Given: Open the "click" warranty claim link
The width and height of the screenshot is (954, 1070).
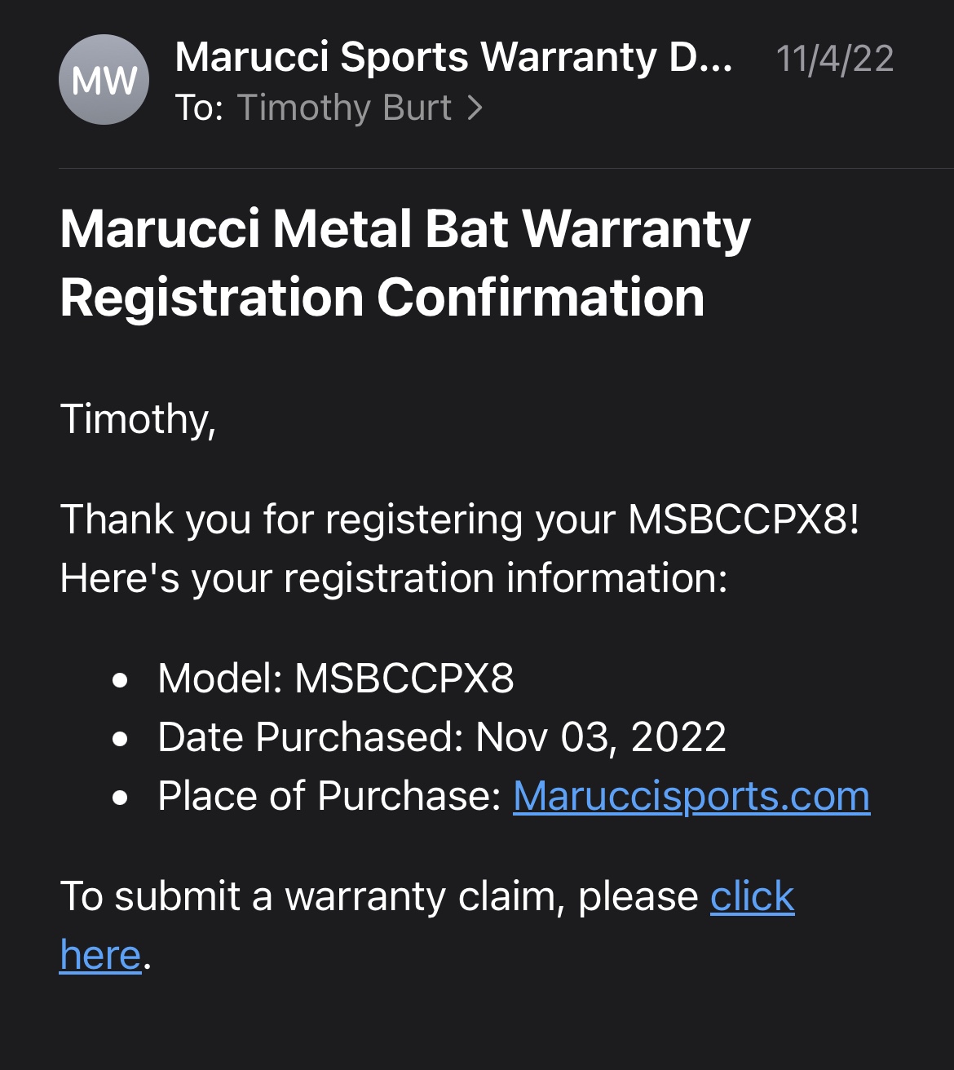Looking at the screenshot, I should click(x=752, y=896).
